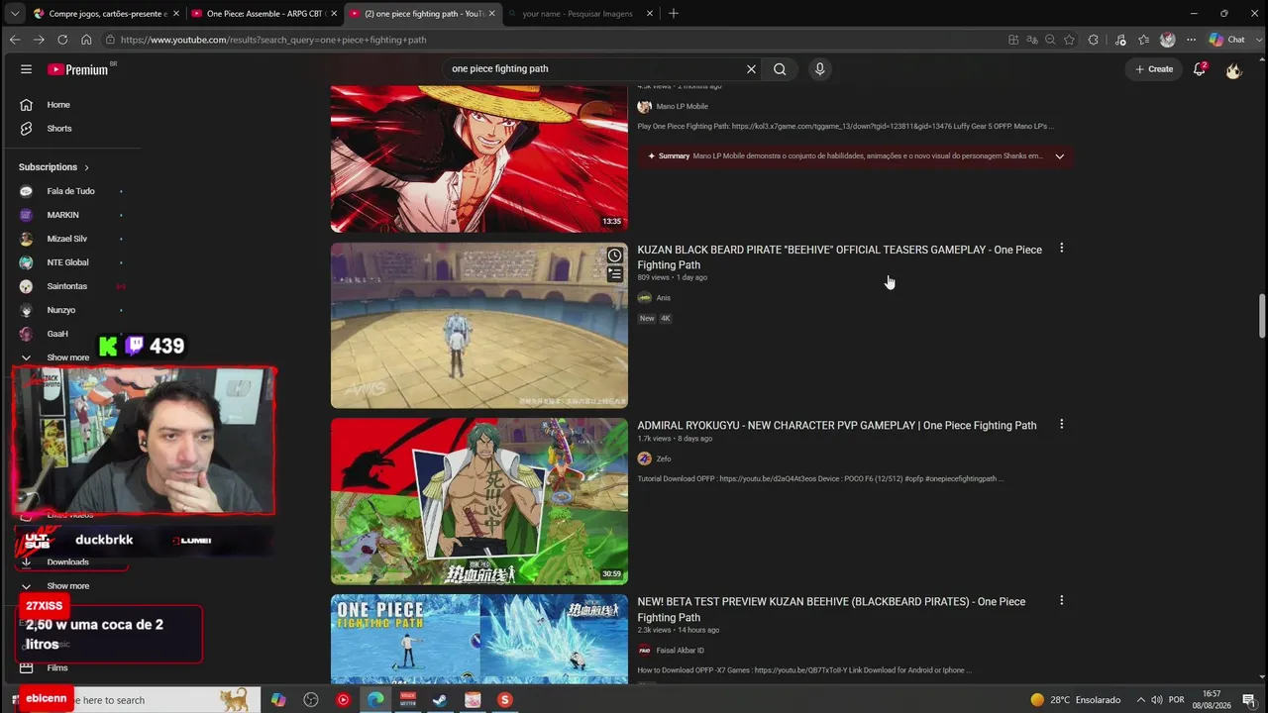Add this page to favorites with the star
The image size is (1268, 713).
click(1069, 40)
